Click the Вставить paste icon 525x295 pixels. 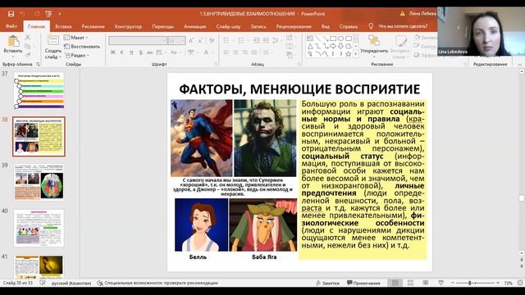coord(13,42)
